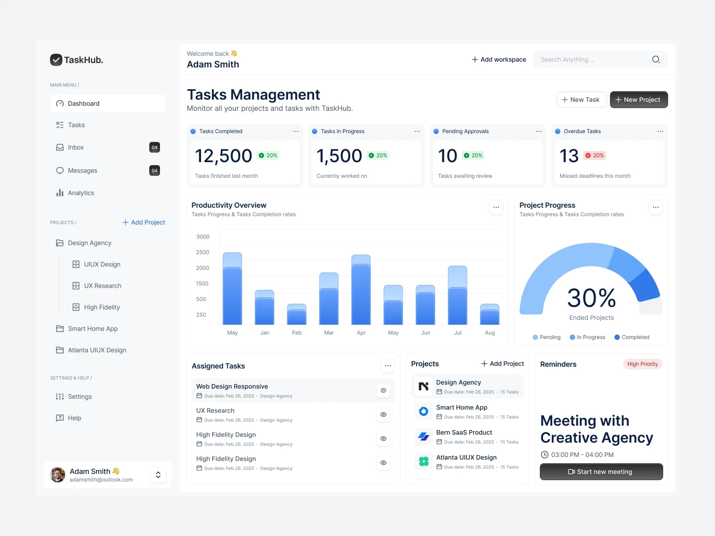Click the Overdue Tasks red 20% badge
The image size is (715, 536).
click(x=595, y=155)
